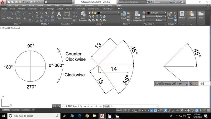
Task: Toggle lineweight display in status bar
Action: [x=162, y=110]
